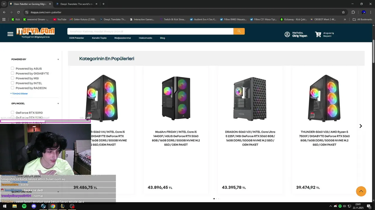The height and width of the screenshot is (210, 375).
Task: Check GeForce RTX 5090 filter
Action: (x=13, y=112)
